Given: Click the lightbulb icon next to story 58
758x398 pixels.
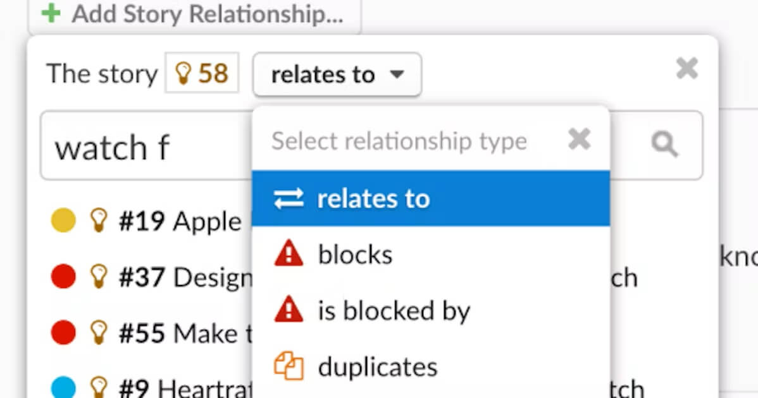Looking at the screenshot, I should [184, 73].
